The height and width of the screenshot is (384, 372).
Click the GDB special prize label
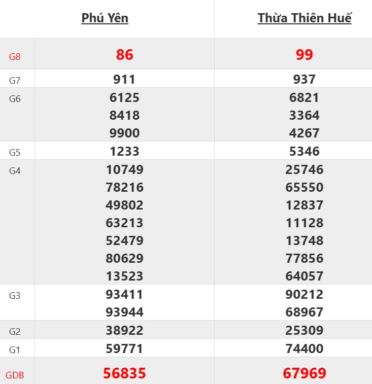click(x=15, y=376)
